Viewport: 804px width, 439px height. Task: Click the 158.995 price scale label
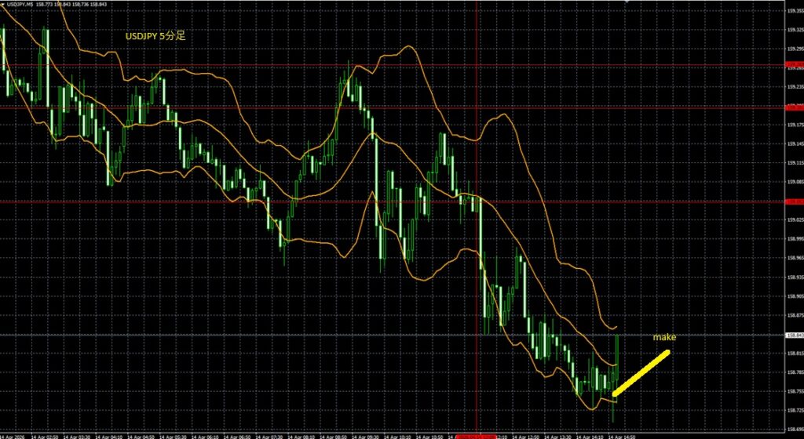click(x=795, y=239)
